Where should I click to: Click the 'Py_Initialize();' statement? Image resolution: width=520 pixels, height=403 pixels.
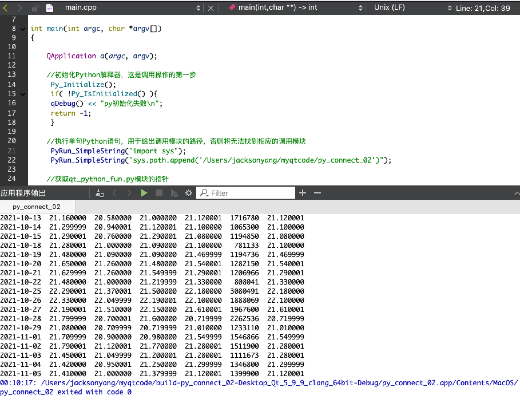click(83, 85)
